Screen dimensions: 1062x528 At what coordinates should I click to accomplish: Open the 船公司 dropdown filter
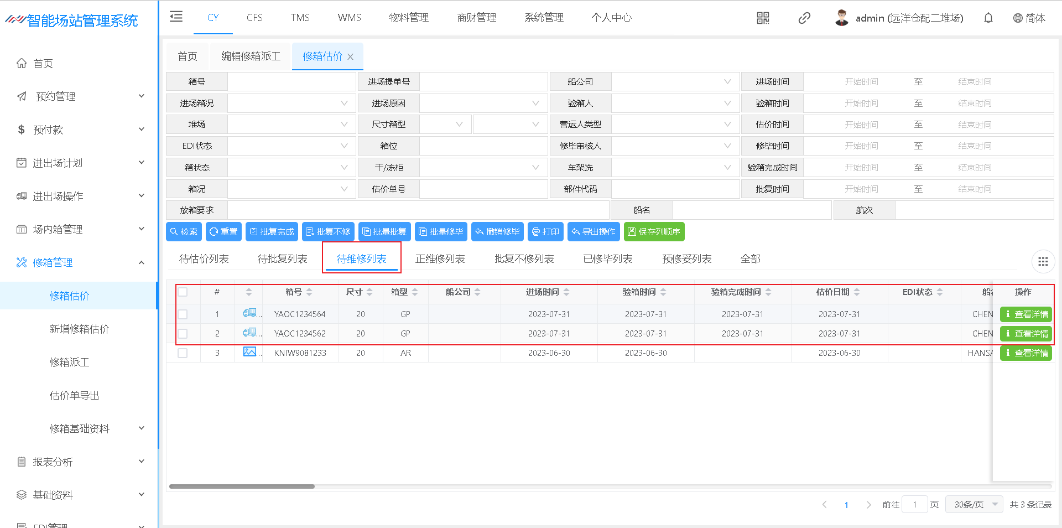tap(675, 82)
